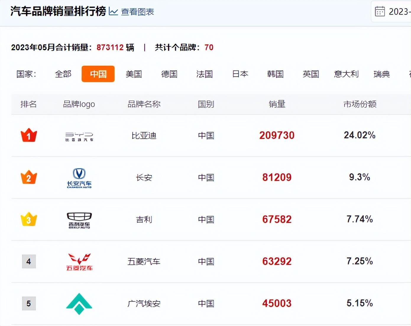Click the 品牌名称 column header
The image size is (411, 326).
144,104
